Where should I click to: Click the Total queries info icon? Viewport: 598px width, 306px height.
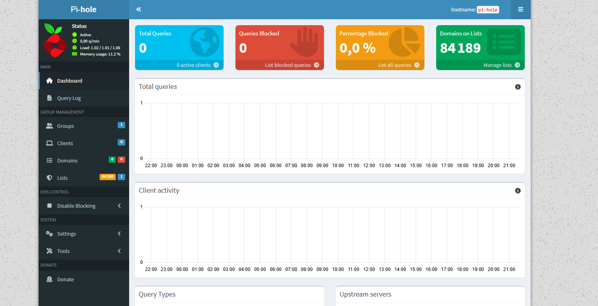[518, 87]
